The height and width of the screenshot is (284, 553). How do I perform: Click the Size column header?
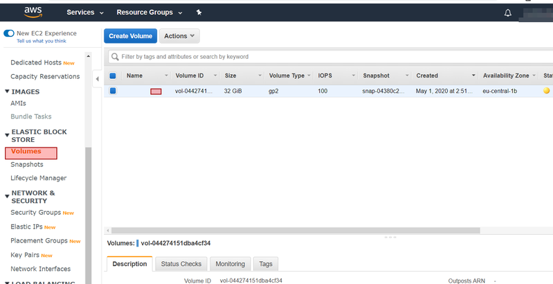pyautogui.click(x=230, y=76)
